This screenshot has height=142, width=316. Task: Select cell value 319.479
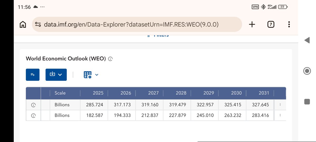(x=177, y=105)
